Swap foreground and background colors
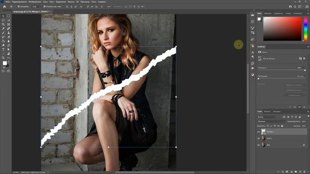Screen dimensions: 310x174 [x=9, y=62]
